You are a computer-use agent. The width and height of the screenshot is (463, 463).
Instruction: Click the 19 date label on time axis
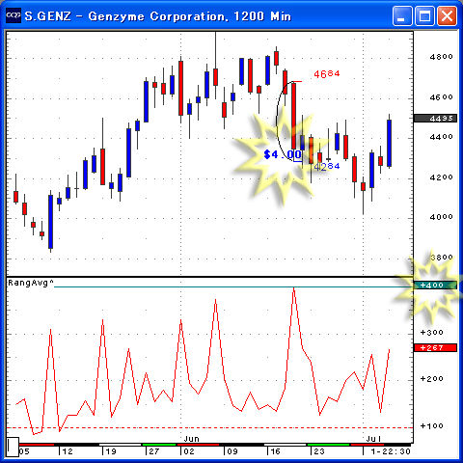point(111,451)
